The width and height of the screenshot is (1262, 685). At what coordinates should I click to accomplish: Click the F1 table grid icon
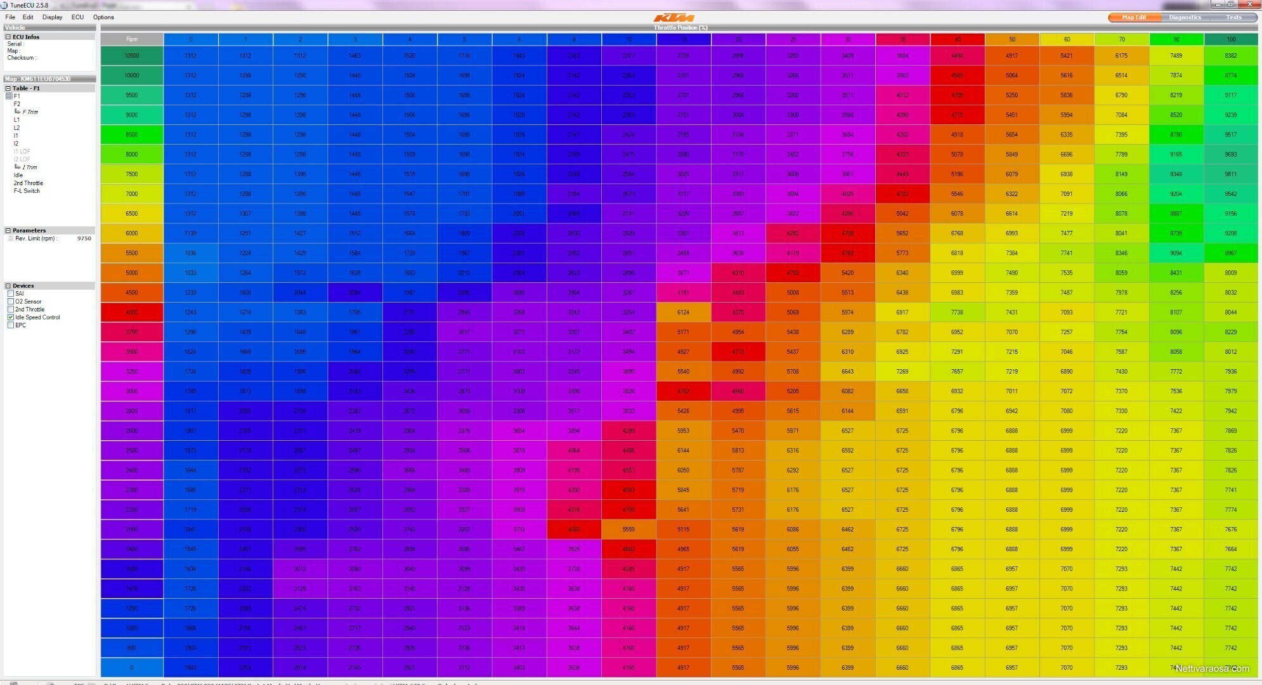tap(9, 96)
